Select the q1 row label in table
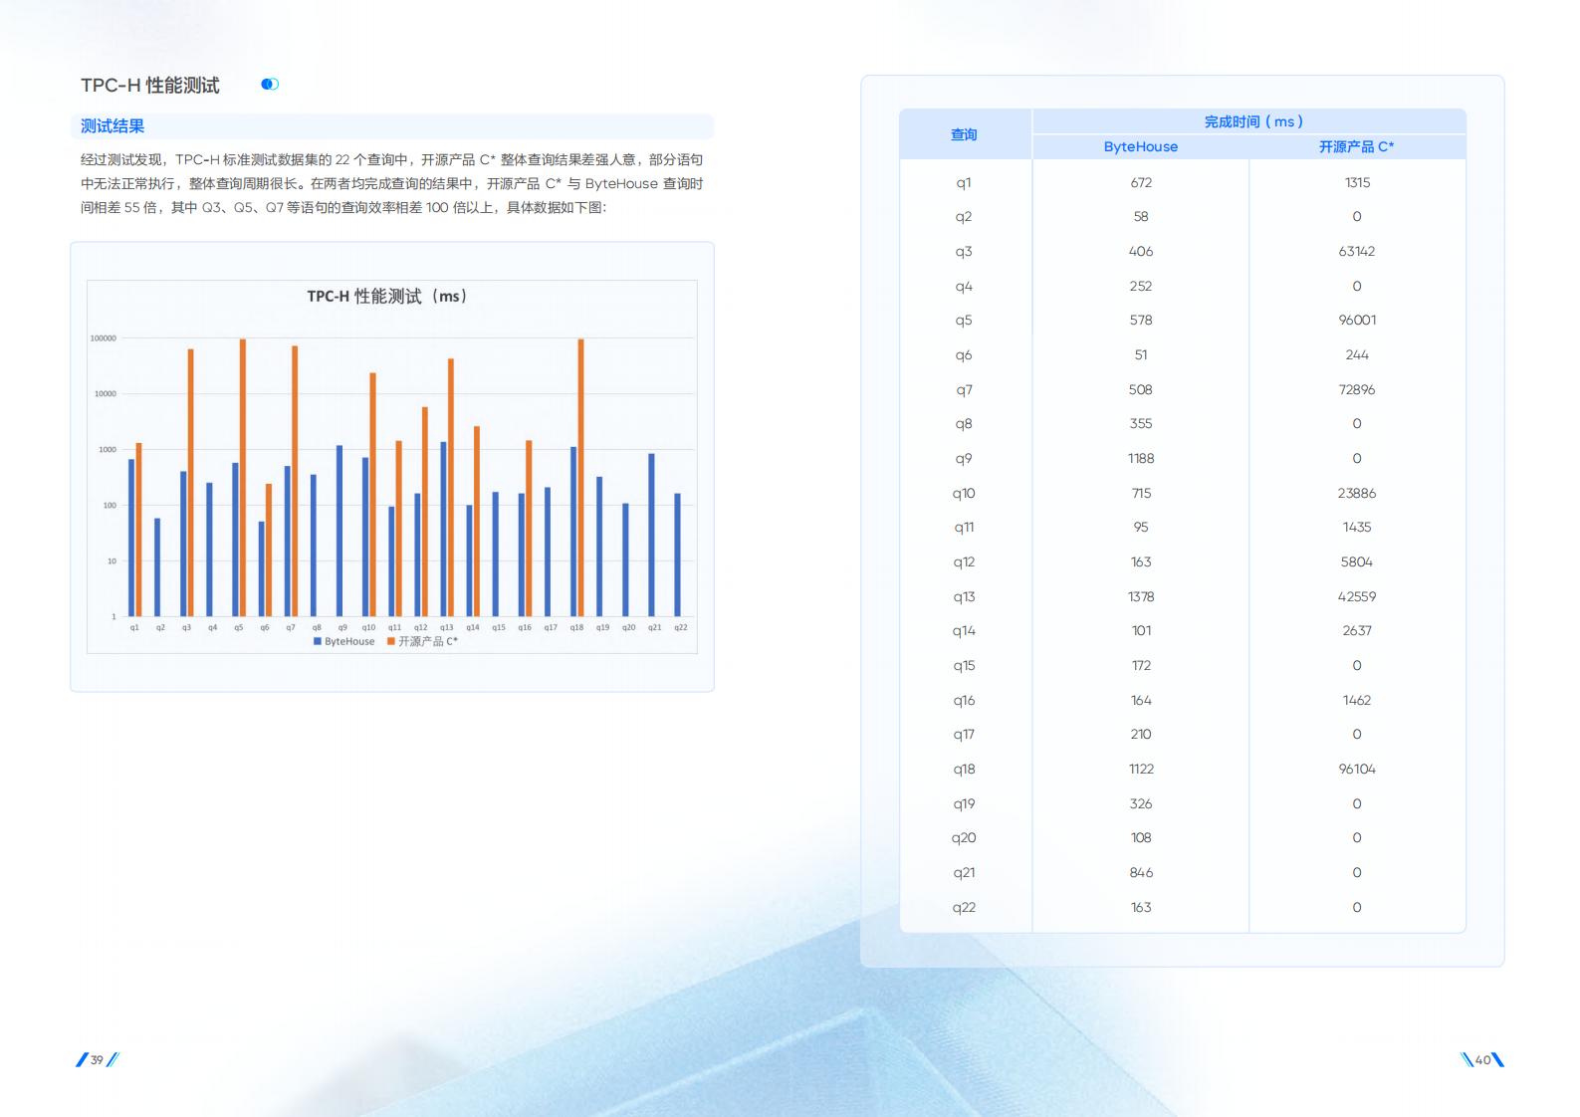This screenshot has width=1580, height=1117. [x=964, y=183]
